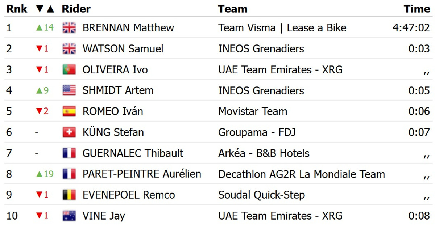Click the France flag next to GUERNALEC Thibault

[69, 153]
